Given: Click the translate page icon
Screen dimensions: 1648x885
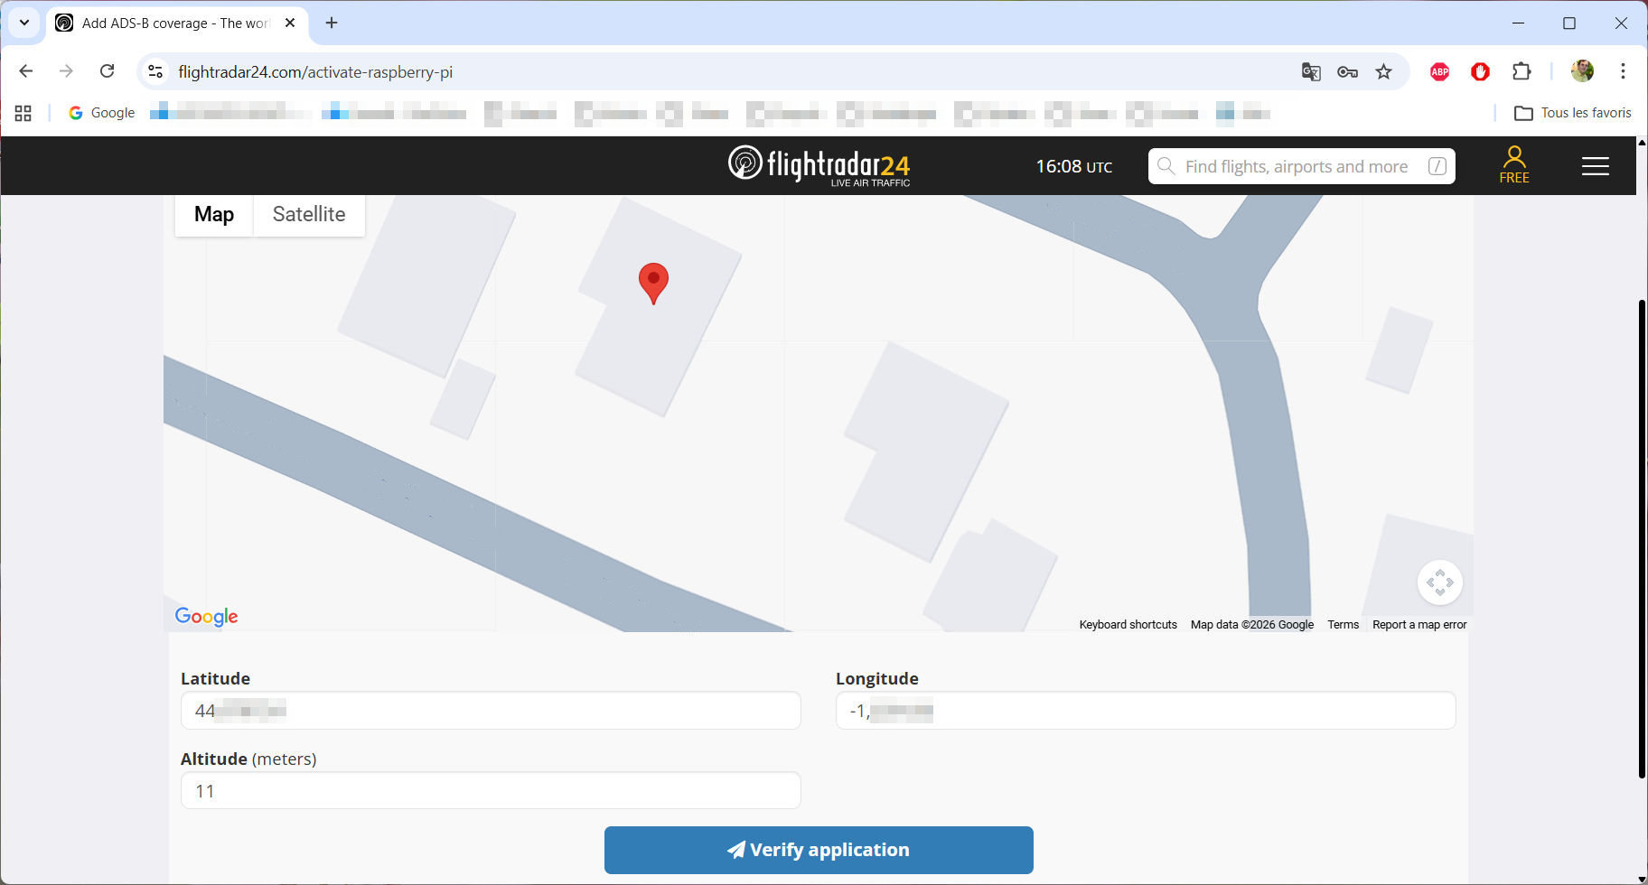Looking at the screenshot, I should (x=1311, y=71).
